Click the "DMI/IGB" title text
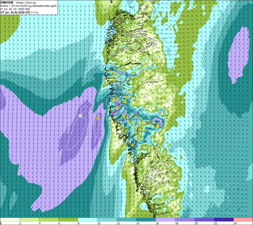This screenshot has height=225, width=253. pos(7,3)
